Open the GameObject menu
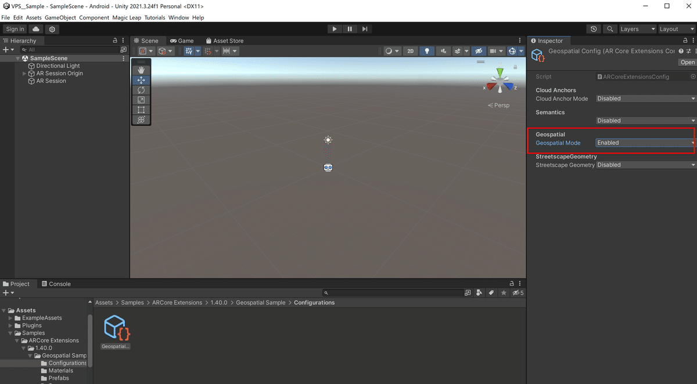This screenshot has height=384, width=697. point(60,17)
